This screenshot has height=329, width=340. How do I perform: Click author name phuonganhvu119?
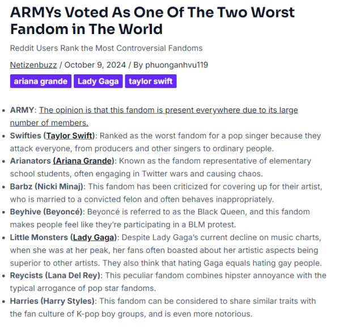click(x=176, y=65)
